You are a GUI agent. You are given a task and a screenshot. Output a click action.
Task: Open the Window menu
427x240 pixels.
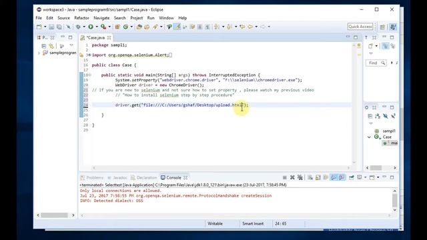tap(166, 18)
